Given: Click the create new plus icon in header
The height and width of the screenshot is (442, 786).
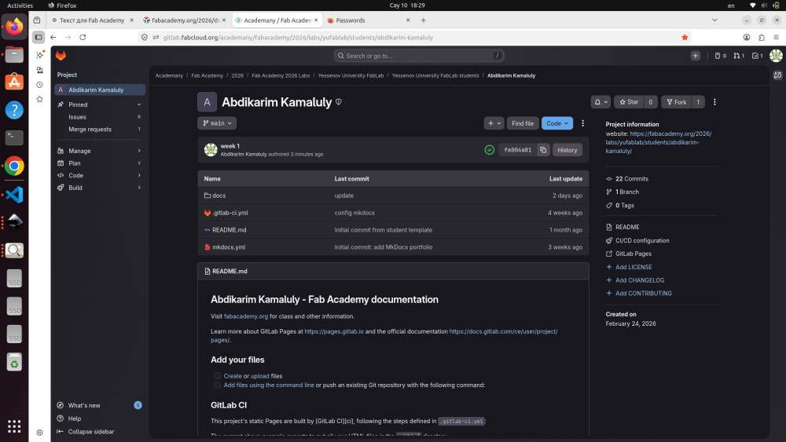Looking at the screenshot, I should pos(695,56).
